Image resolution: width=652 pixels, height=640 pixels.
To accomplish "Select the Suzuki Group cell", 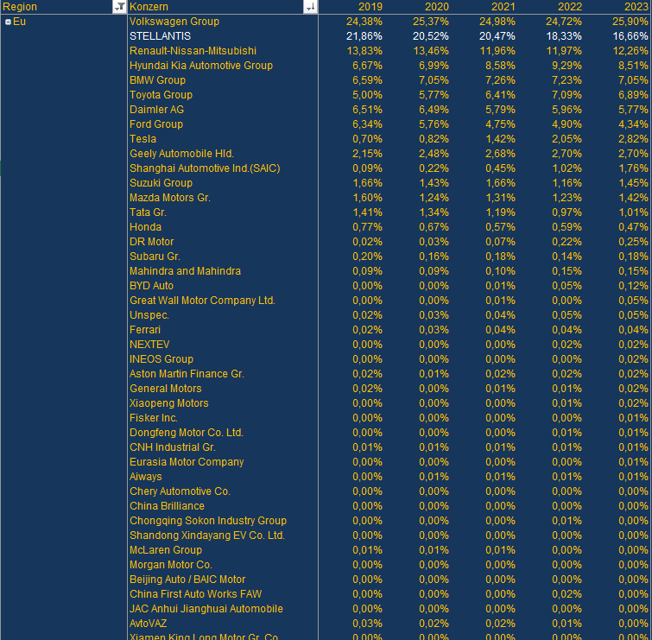I will coord(161,183).
